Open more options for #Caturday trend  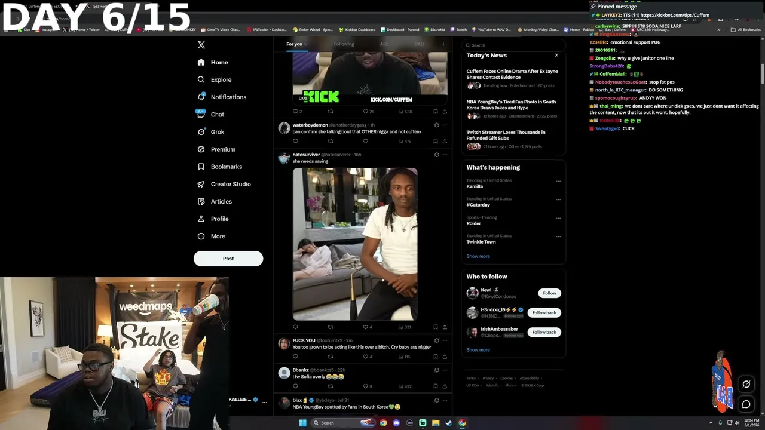[558, 199]
